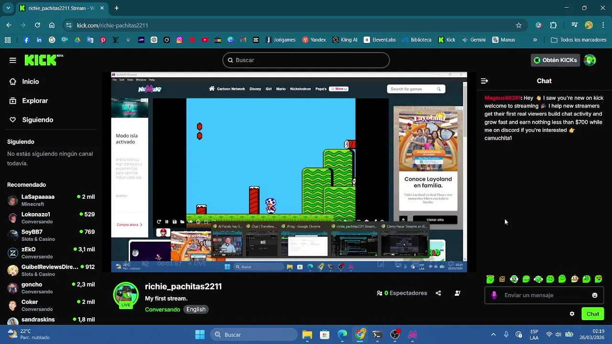The width and height of the screenshot is (612, 344).
Task: Open recommended channel Lokonazo1
Action: click(51, 218)
